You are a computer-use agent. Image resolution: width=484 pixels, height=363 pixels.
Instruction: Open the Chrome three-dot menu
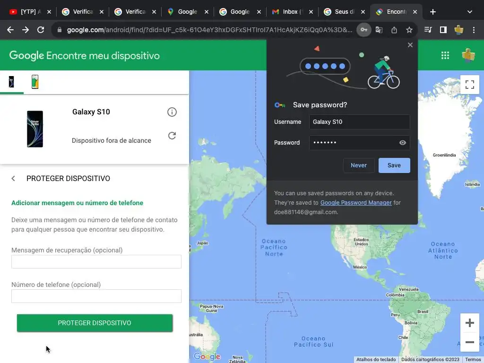click(x=474, y=30)
